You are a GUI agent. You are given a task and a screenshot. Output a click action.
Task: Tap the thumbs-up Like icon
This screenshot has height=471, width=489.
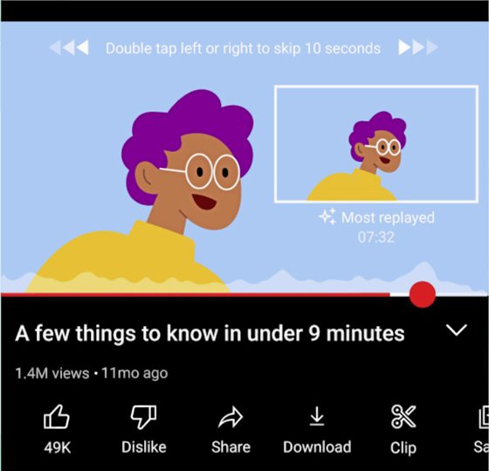point(57,417)
